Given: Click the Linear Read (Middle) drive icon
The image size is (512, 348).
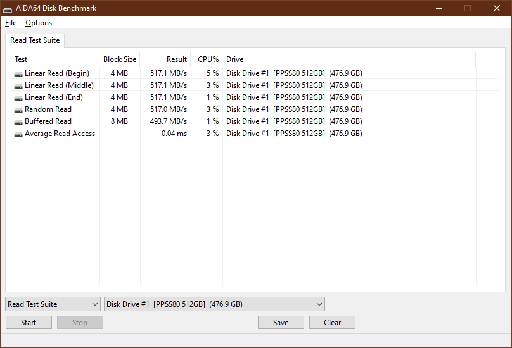Looking at the screenshot, I should pos(18,87).
